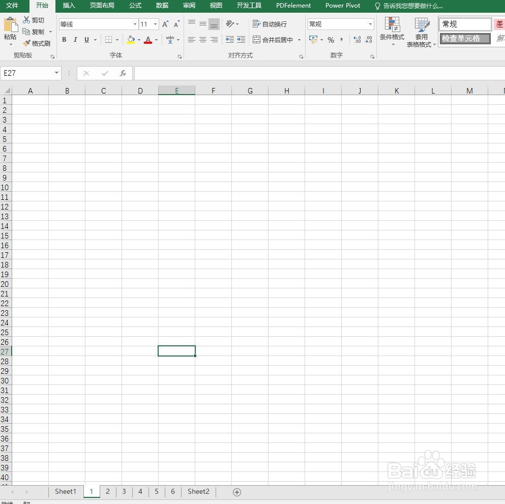Expand the Name Box dropdown
505x504 pixels.
click(x=56, y=73)
